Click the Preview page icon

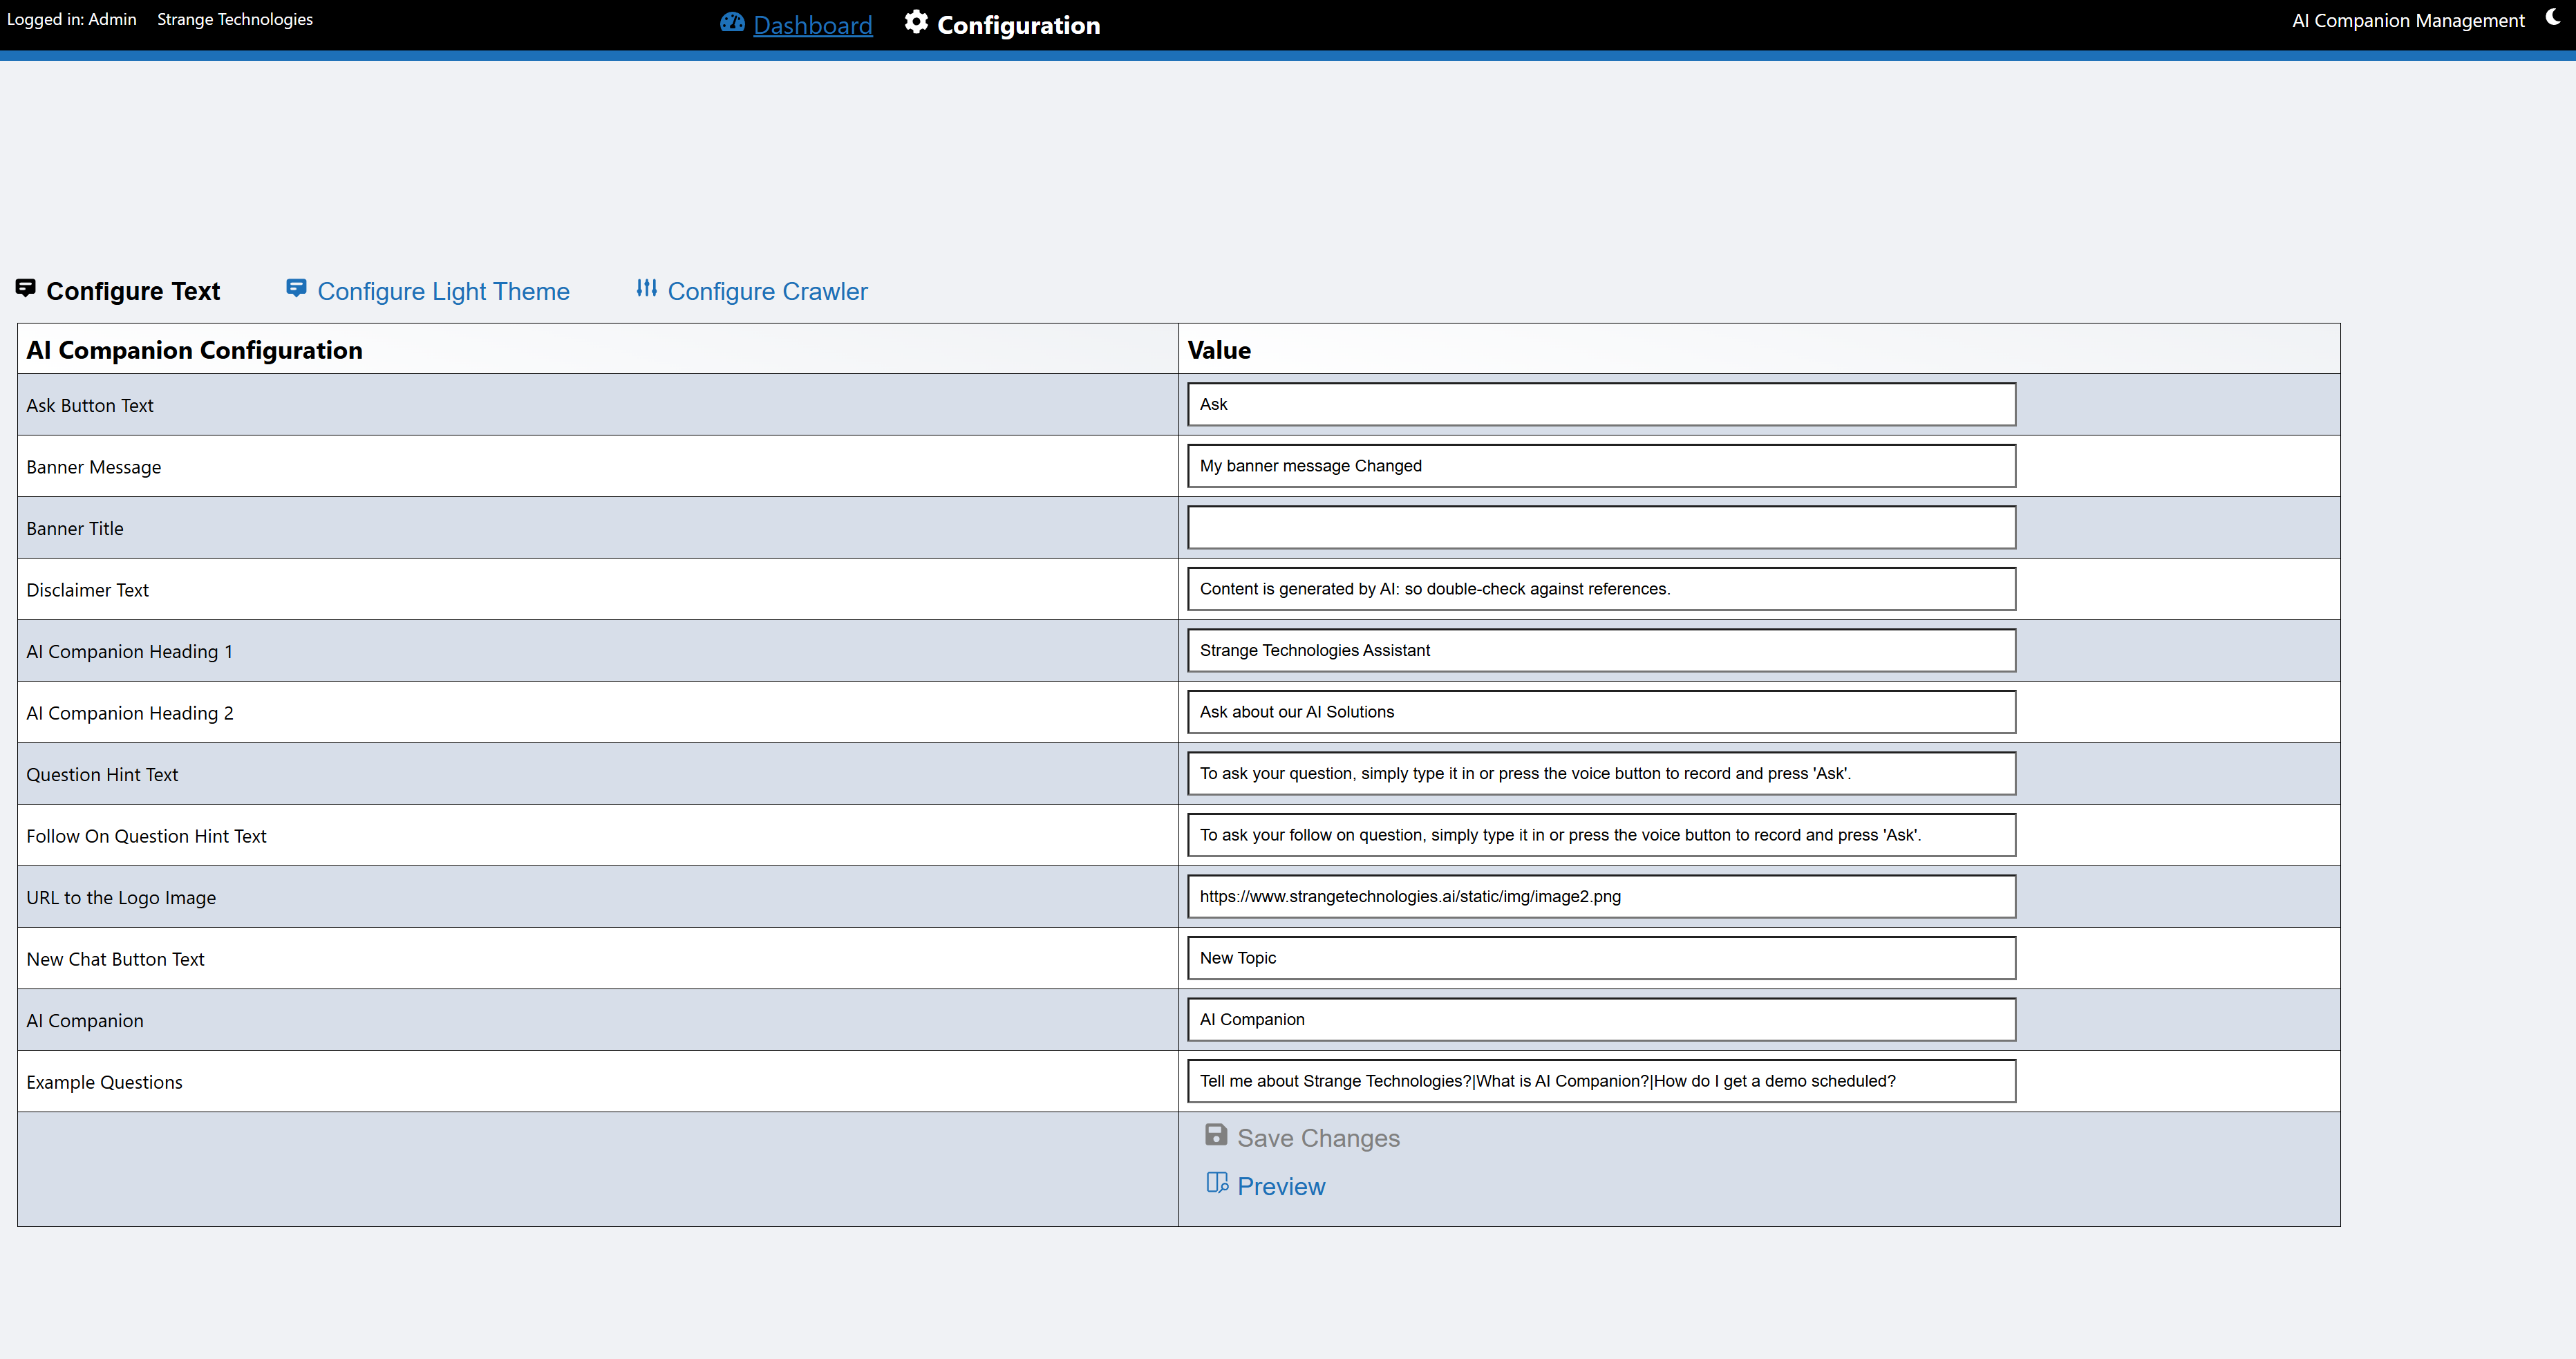coord(1217,1183)
